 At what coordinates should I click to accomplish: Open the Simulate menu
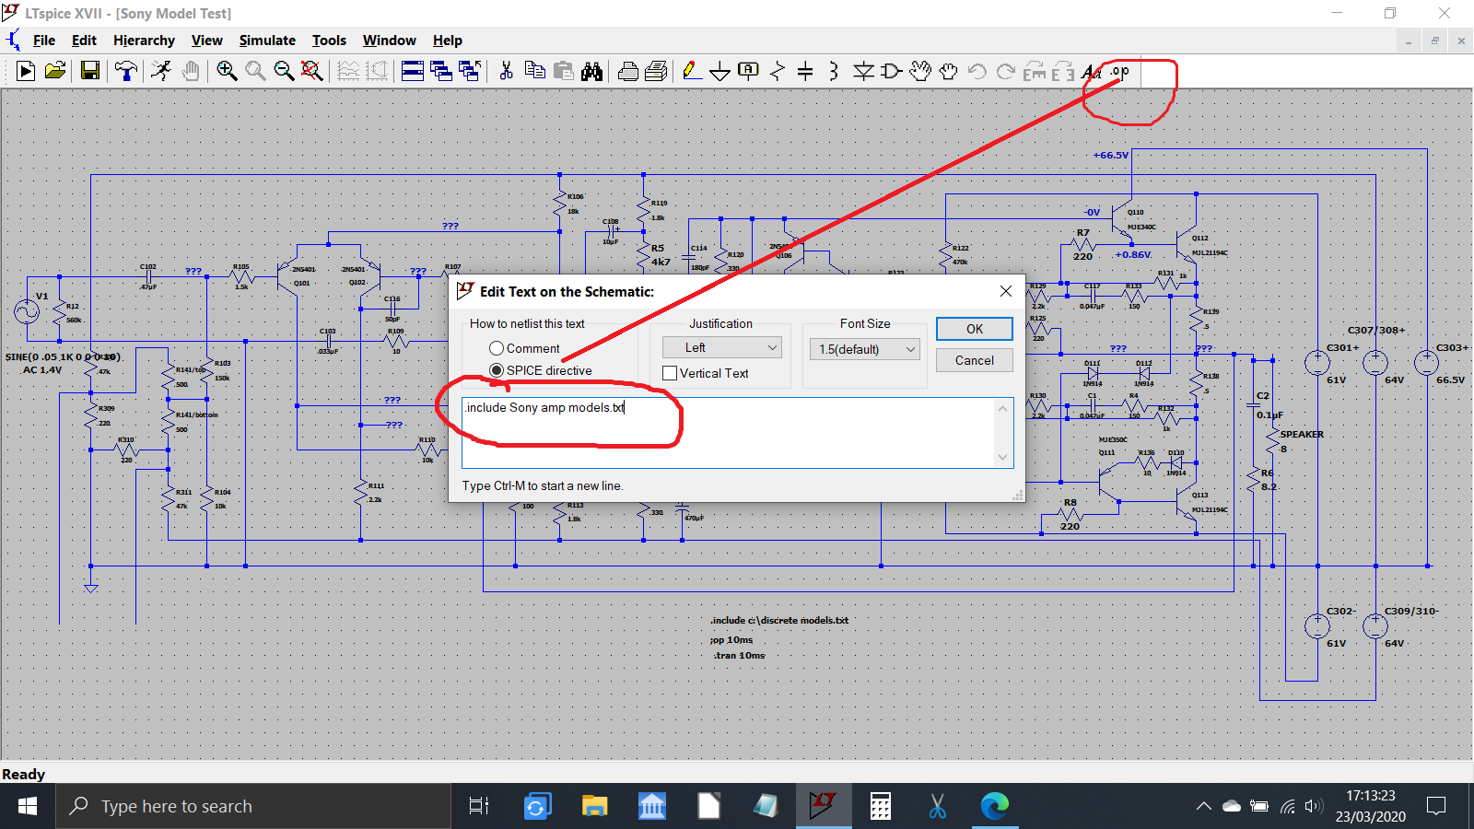click(x=267, y=41)
